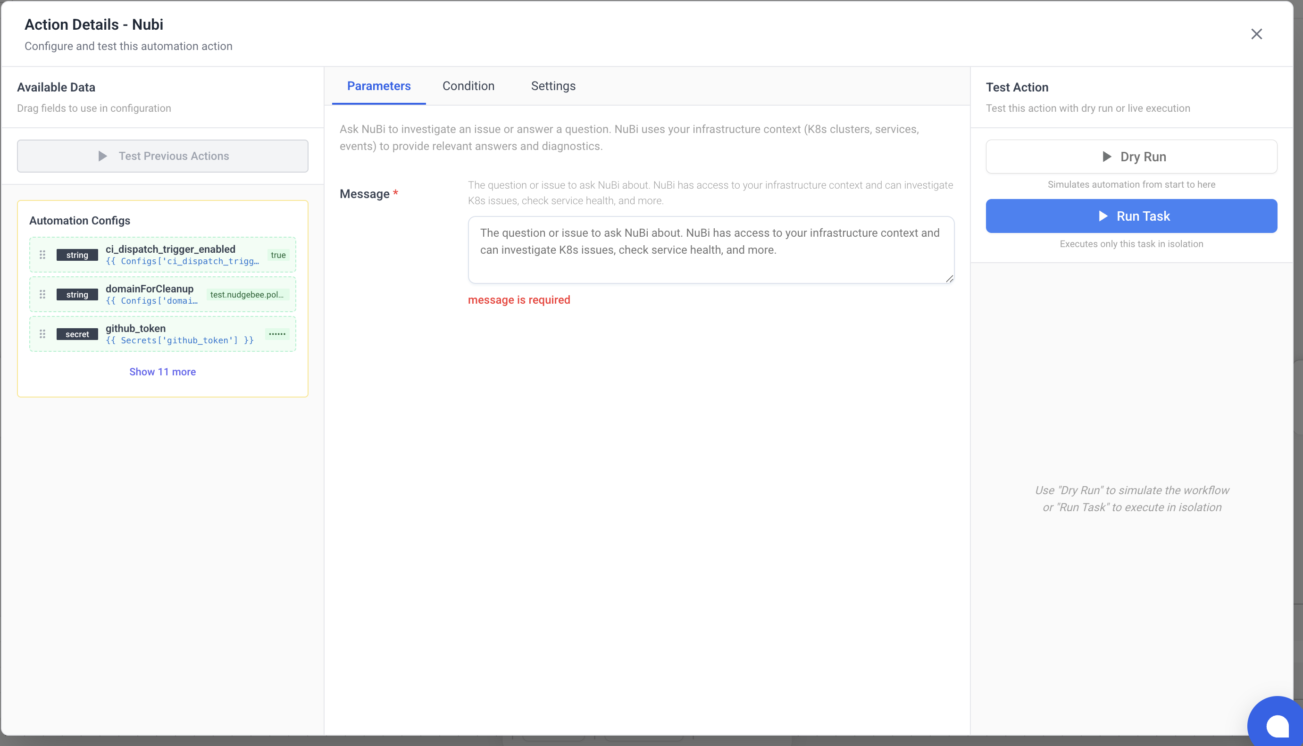
Task: Click 'Simulates automation from start to here' text
Action: [x=1131, y=184]
